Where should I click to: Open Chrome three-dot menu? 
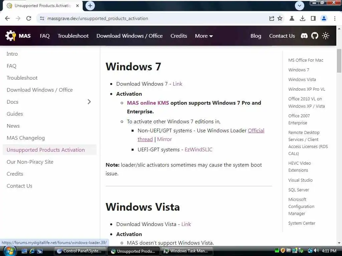click(x=335, y=19)
